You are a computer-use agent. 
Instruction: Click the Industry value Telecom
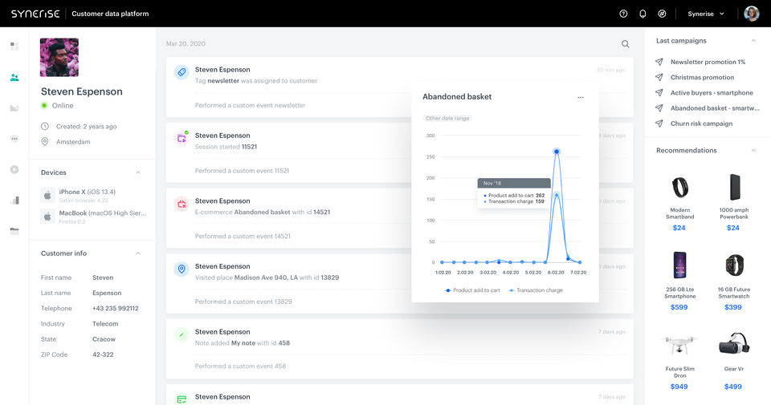[x=105, y=324]
